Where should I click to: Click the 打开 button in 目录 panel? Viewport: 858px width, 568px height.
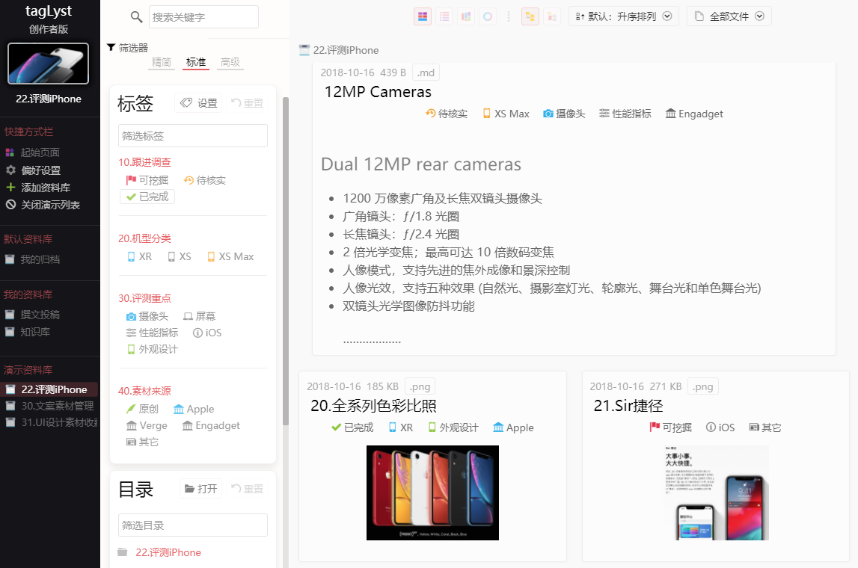click(x=200, y=488)
